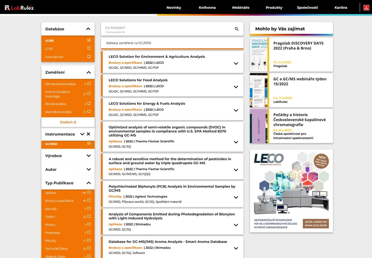Viewport: 372px width, 258px height.
Task: Show more with Dalších 8 link
Action: click(68, 122)
